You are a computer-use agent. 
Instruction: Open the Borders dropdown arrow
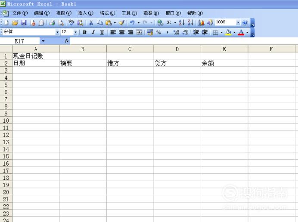click(221, 32)
